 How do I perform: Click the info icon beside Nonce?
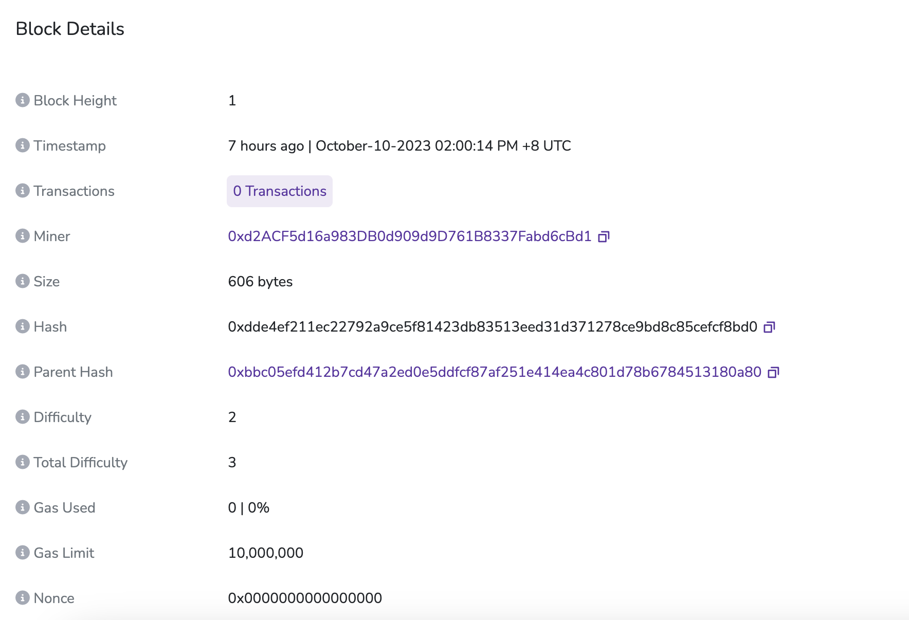tap(22, 598)
